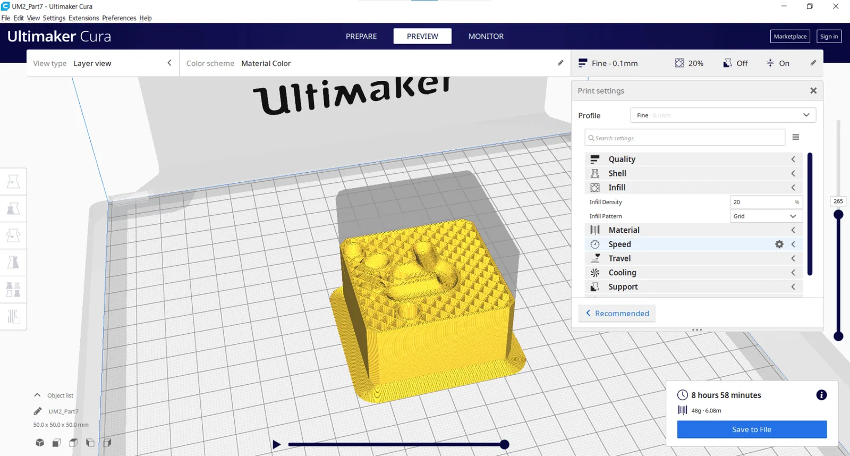This screenshot has width=850, height=456.
Task: Switch to the left side view icon
Action: pyautogui.click(x=90, y=443)
